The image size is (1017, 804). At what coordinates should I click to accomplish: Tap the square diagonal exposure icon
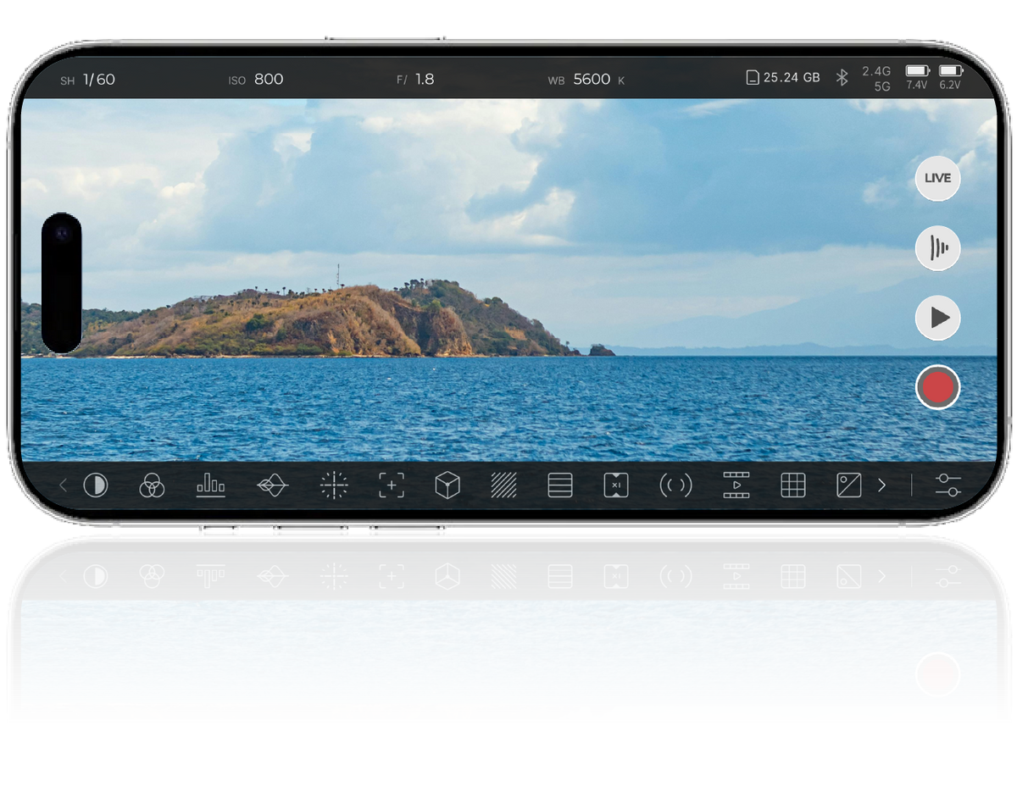point(849,485)
